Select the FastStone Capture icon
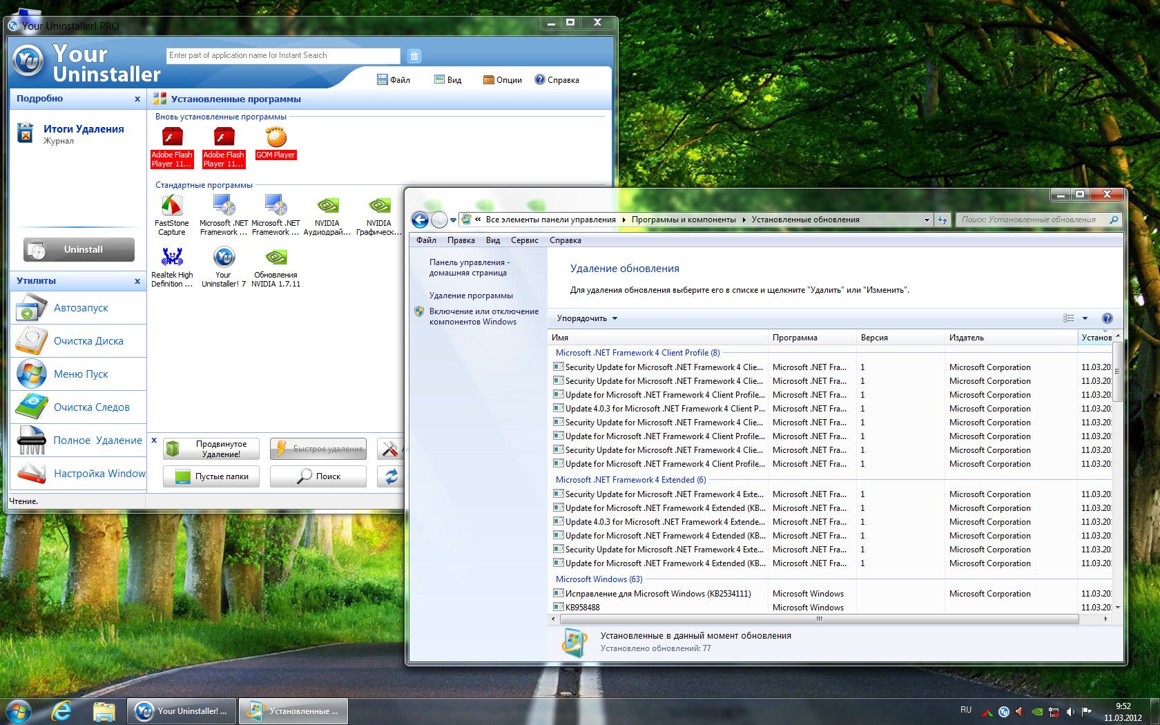Viewport: 1160px width, 725px height. coord(171,206)
